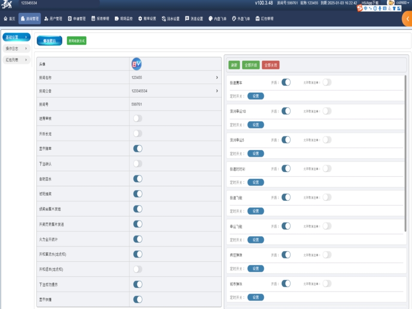The image size is (412, 309).
Task: Disable the 下注成功提示 switch
Action: 138,284
